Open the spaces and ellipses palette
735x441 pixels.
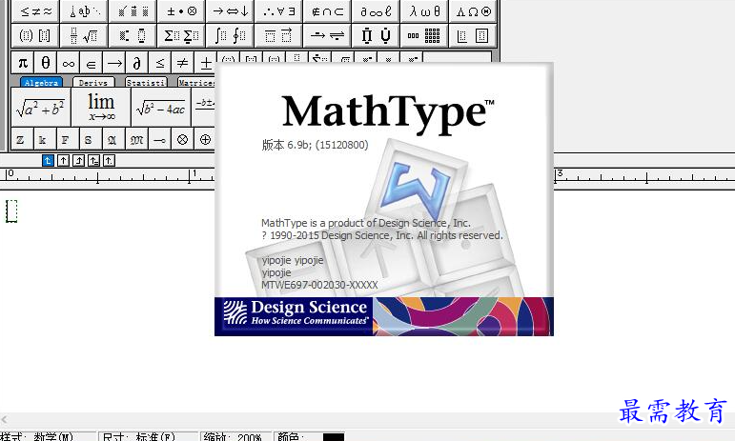tap(84, 11)
